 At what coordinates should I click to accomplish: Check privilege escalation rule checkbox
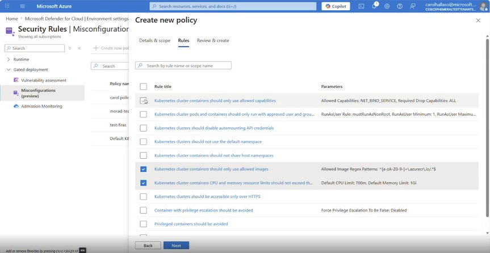143,210
